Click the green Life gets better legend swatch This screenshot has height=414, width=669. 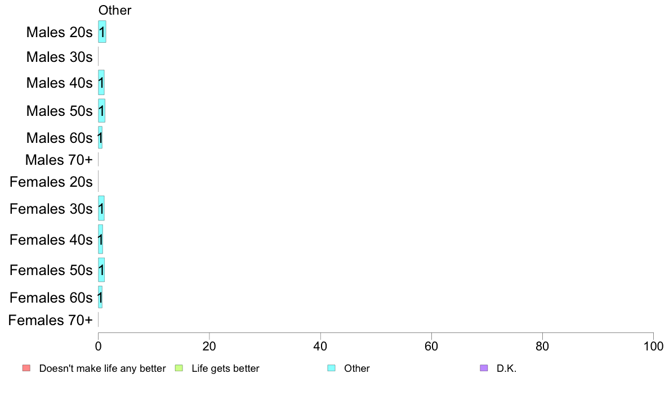coord(179,368)
